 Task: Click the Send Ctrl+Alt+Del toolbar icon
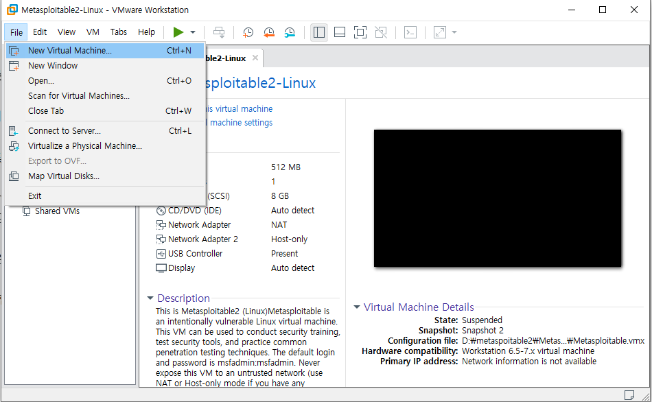tap(219, 32)
